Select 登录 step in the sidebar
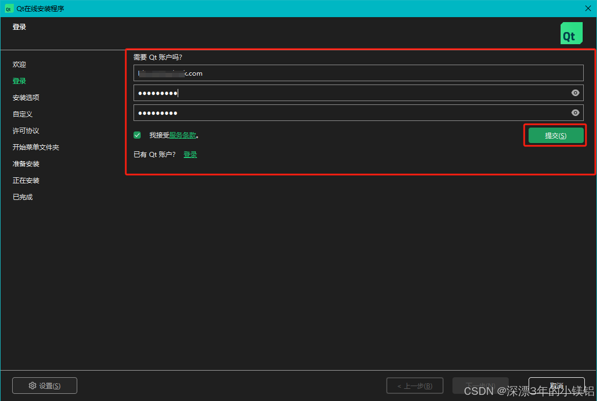Image resolution: width=597 pixels, height=401 pixels. coord(19,81)
